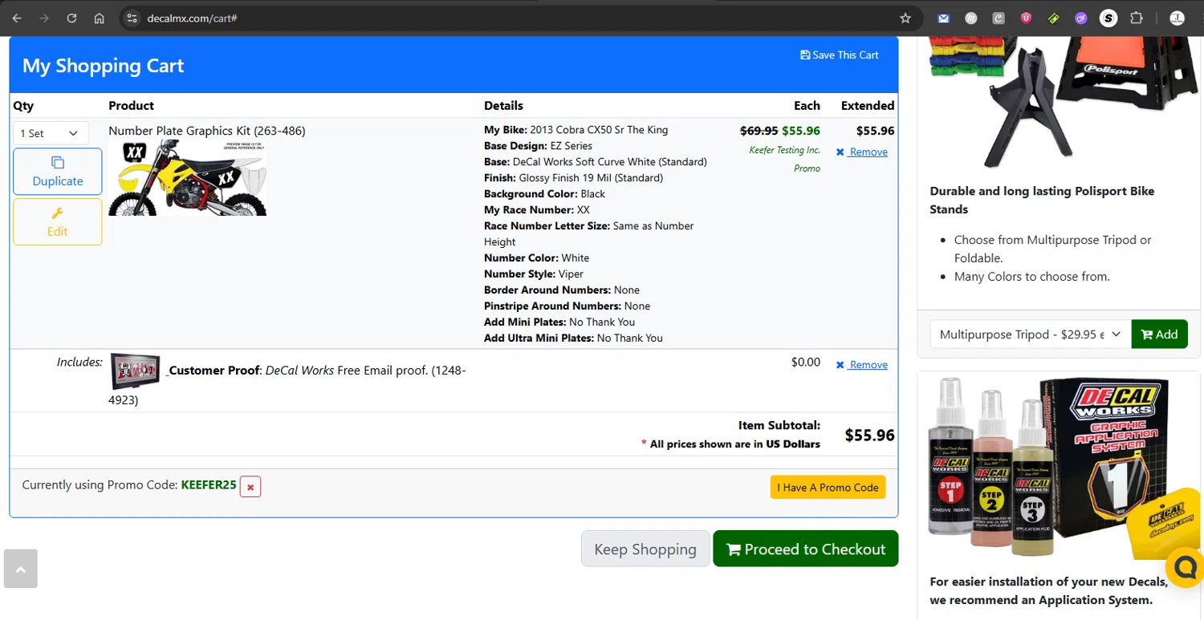Viewport: 1204px width, 620px height.
Task: Open the 1 Set quantity dropdown
Action: (x=50, y=133)
